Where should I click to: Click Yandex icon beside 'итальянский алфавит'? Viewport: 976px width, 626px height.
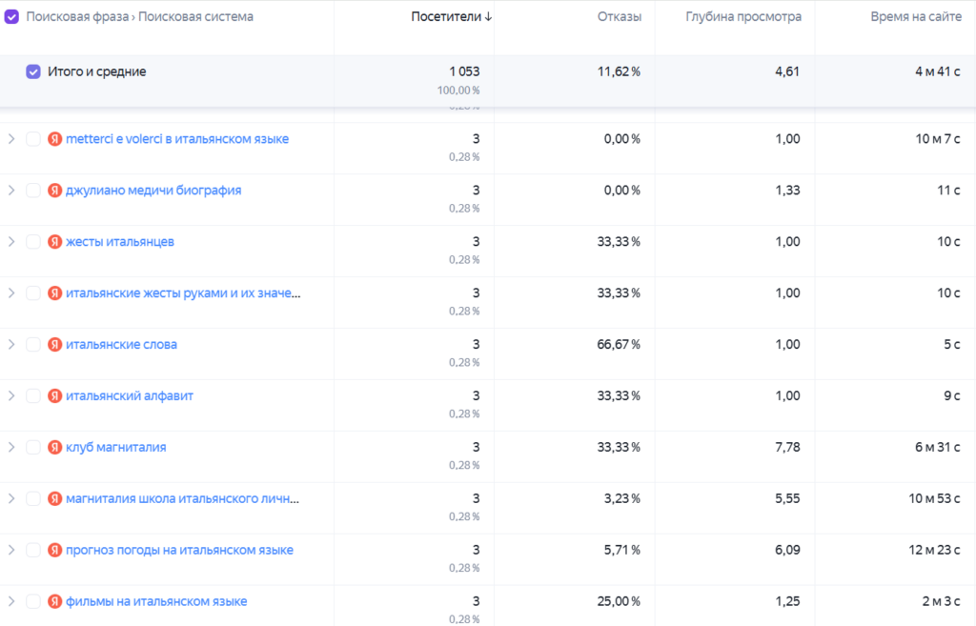(54, 395)
